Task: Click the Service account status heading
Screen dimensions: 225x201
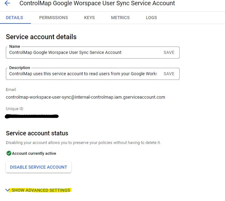Action: click(x=37, y=133)
